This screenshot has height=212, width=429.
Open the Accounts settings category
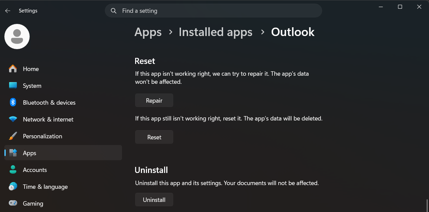pyautogui.click(x=63, y=170)
